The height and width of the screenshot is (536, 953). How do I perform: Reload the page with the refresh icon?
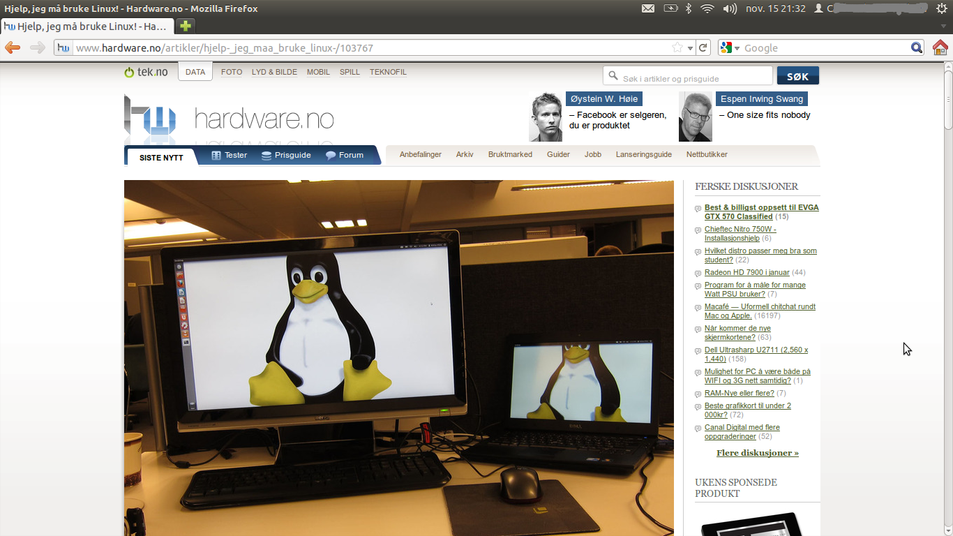pyautogui.click(x=703, y=48)
